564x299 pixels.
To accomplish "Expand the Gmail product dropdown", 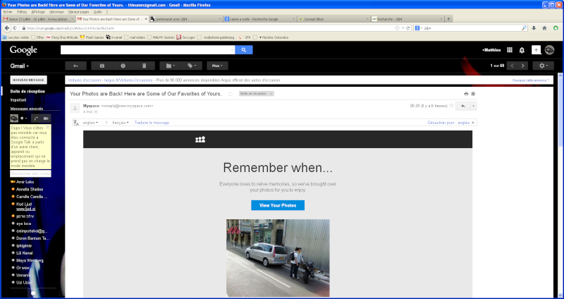I will (x=20, y=66).
